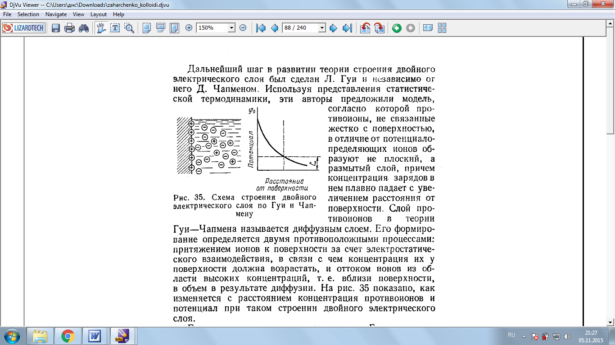The image size is (615, 345).
Task: Click the axis label 'Потенциал' in the figure
Action: 251,149
